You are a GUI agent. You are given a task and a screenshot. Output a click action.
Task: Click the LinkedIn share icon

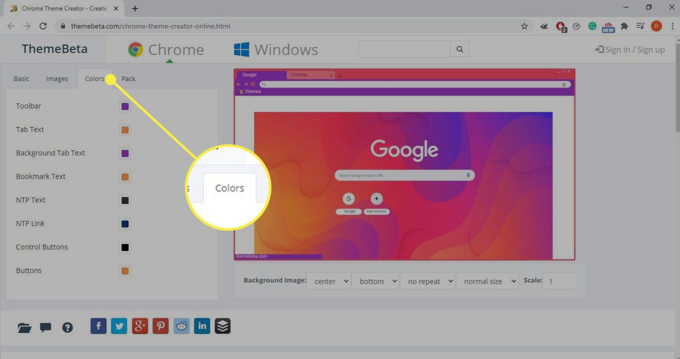tap(202, 326)
